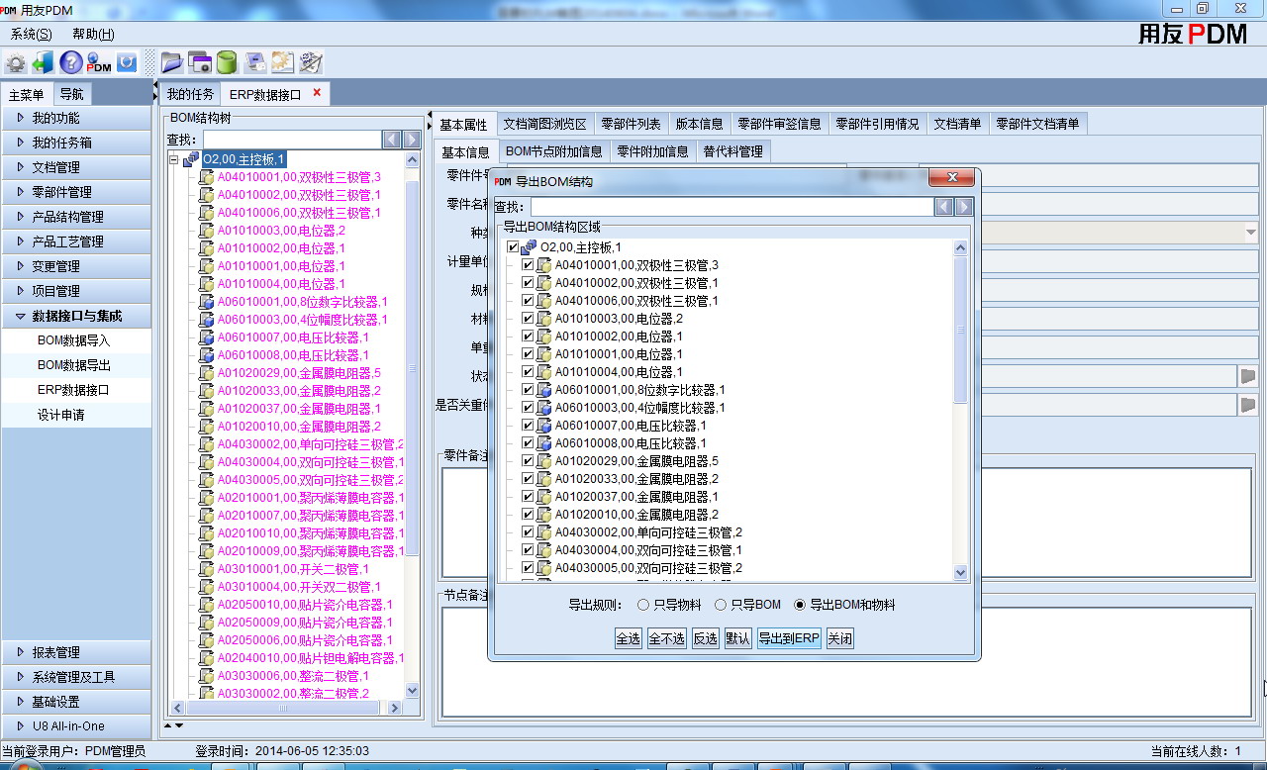Click 关闭 button in export dialog
Screen dimensions: 1267x770
point(839,638)
